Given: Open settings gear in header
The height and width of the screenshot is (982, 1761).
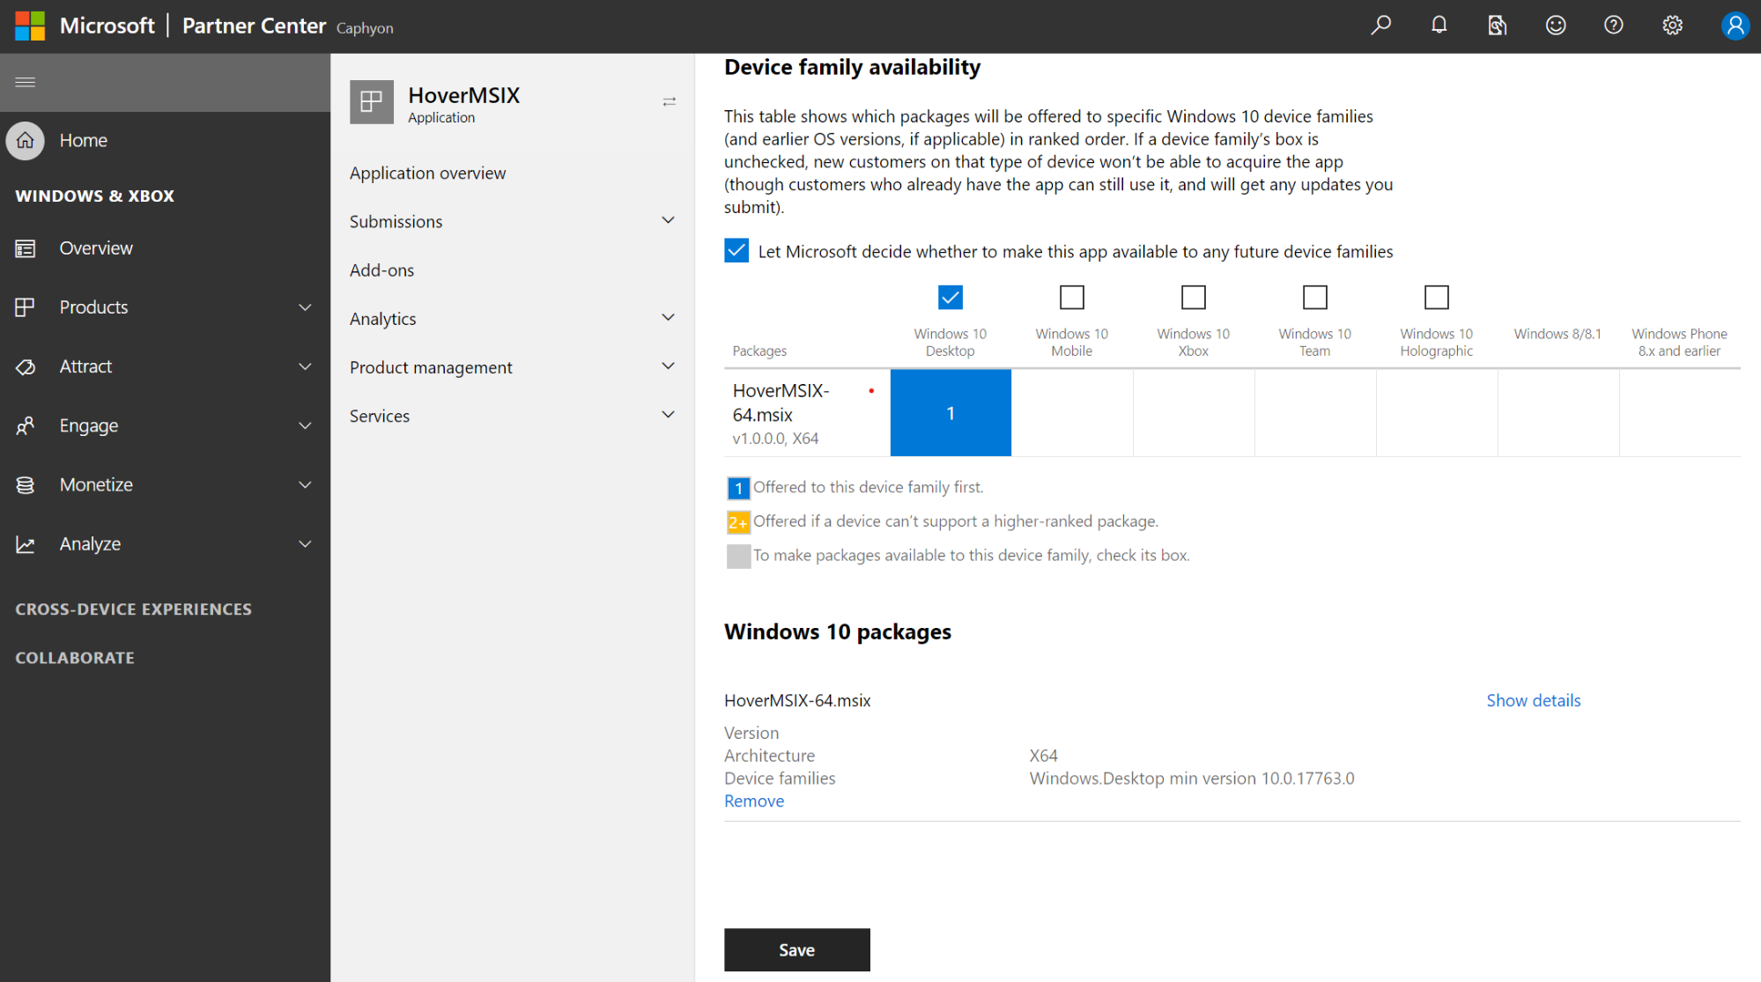Looking at the screenshot, I should click(x=1672, y=26).
